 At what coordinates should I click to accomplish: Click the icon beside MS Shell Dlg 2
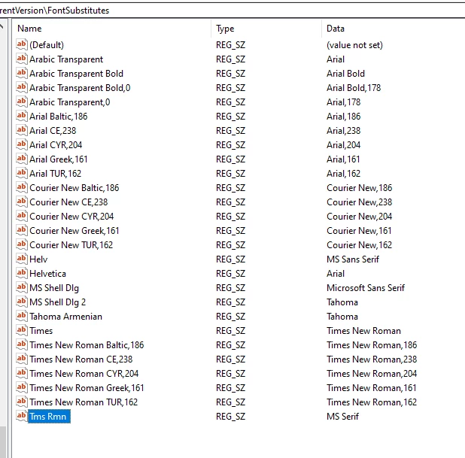(22, 302)
